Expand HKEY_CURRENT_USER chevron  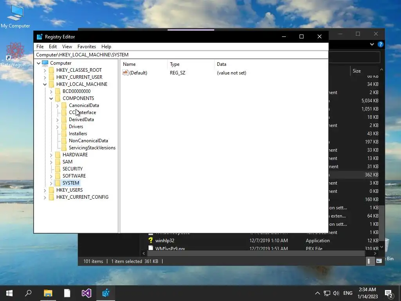point(45,77)
